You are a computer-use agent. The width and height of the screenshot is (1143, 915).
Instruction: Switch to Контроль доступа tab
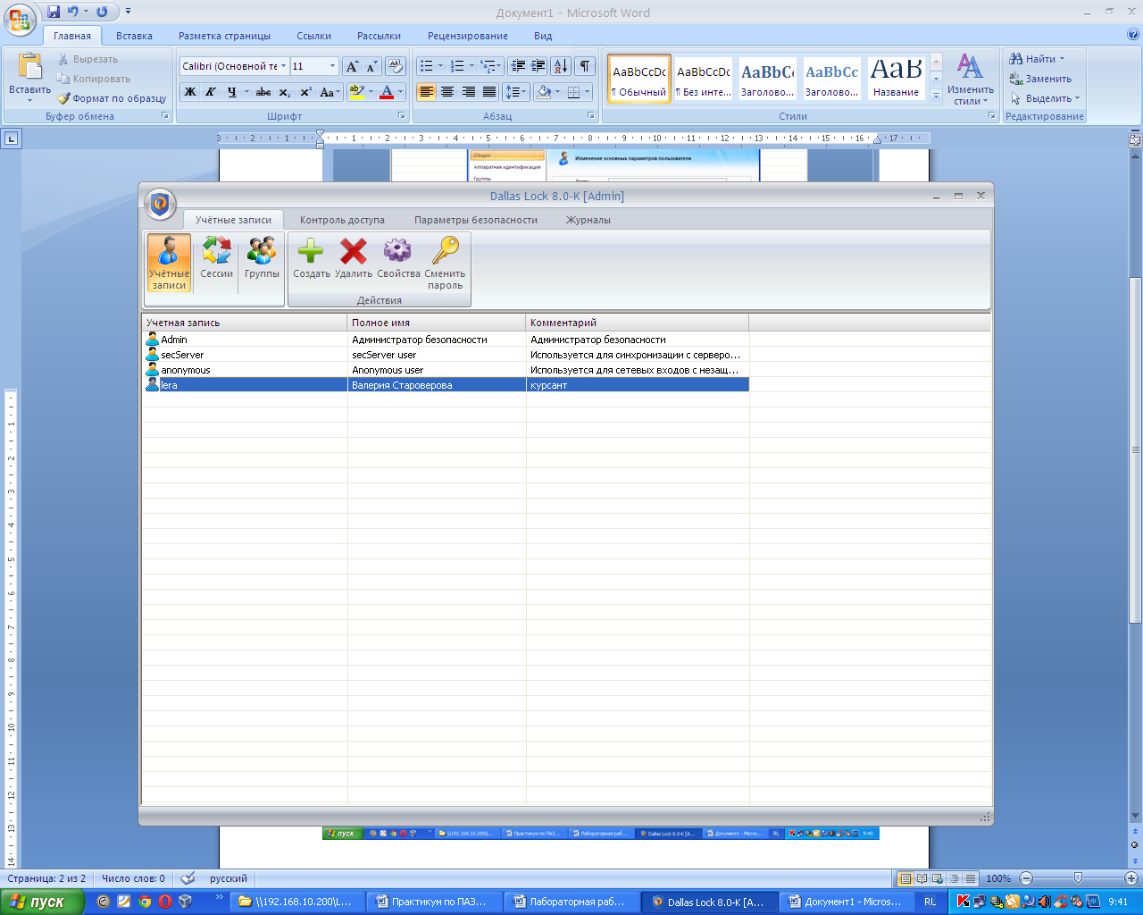342,220
